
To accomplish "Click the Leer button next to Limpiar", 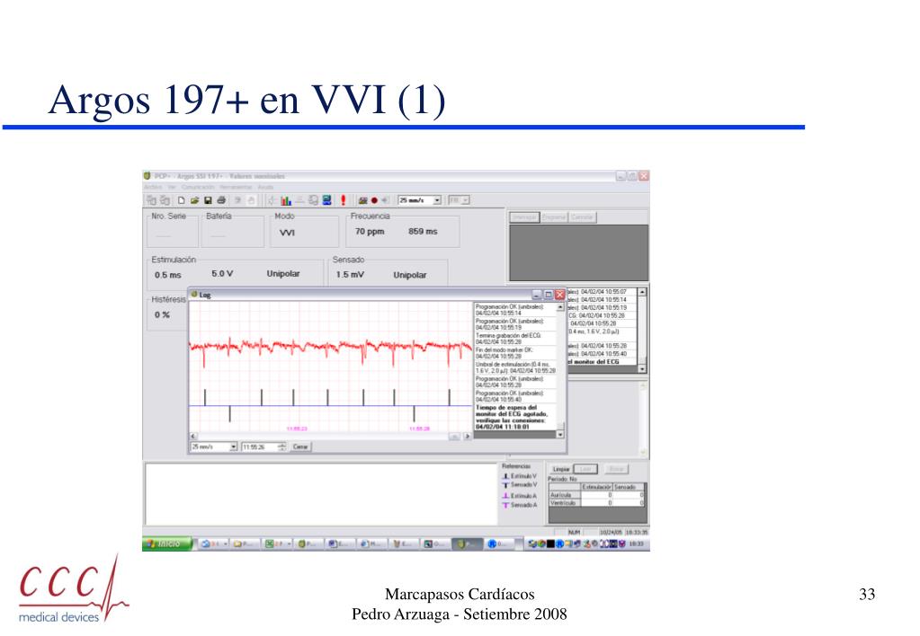I will point(585,470).
